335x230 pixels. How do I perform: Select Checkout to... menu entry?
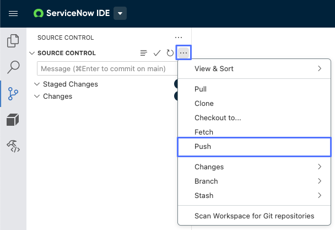pyautogui.click(x=254, y=117)
